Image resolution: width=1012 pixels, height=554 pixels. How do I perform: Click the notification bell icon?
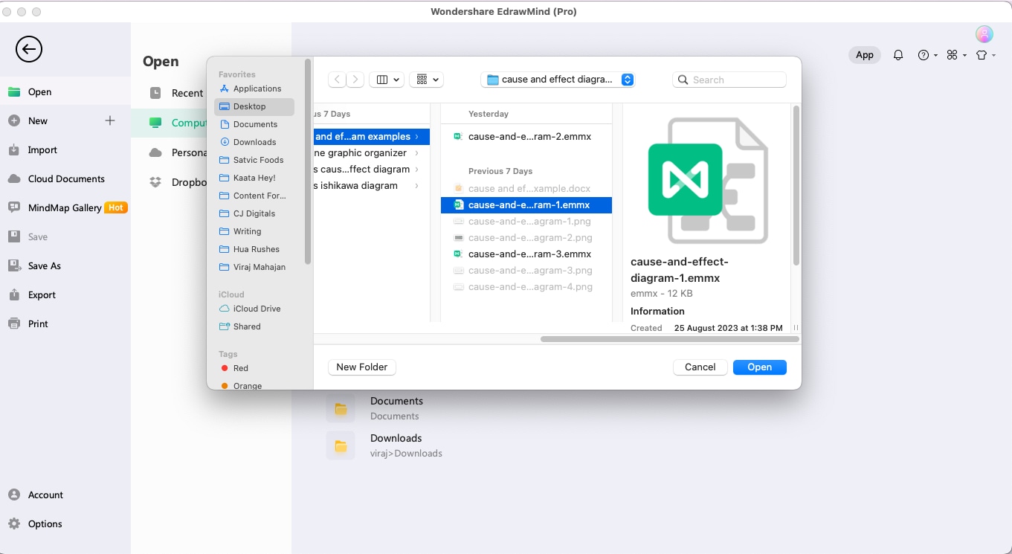[x=898, y=55]
